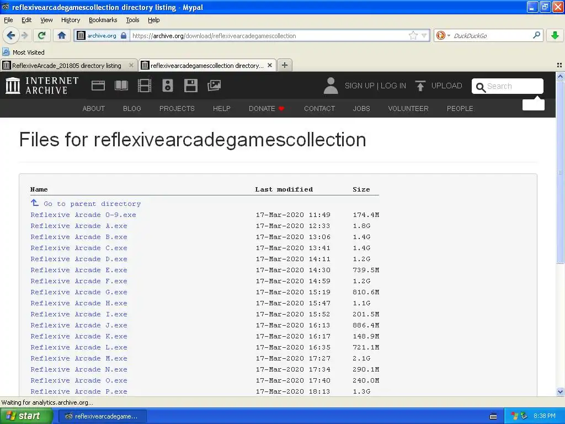
Task: Open the Audio speaker icon
Action: tap(168, 86)
